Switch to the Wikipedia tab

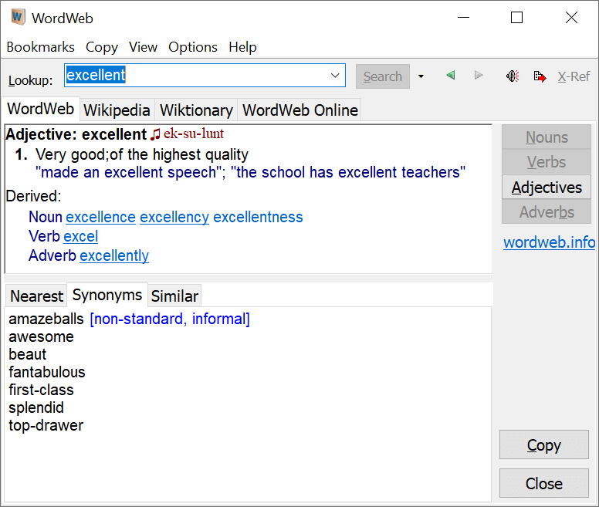pyautogui.click(x=117, y=110)
